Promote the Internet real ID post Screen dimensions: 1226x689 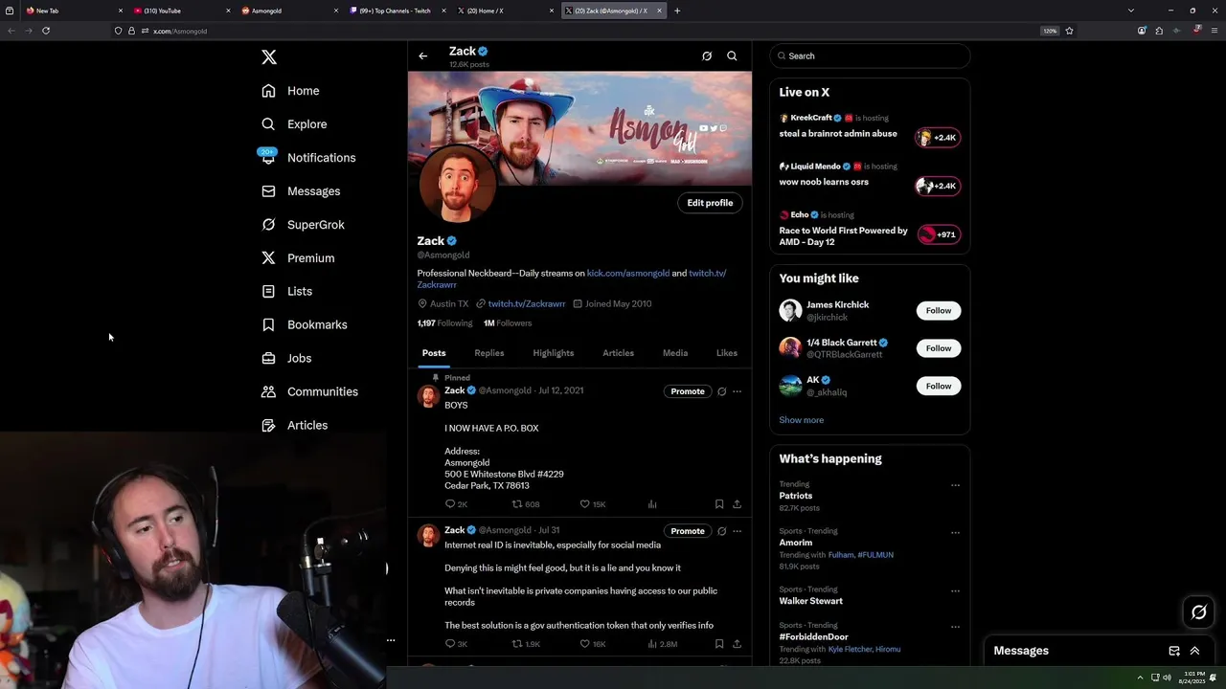point(688,531)
